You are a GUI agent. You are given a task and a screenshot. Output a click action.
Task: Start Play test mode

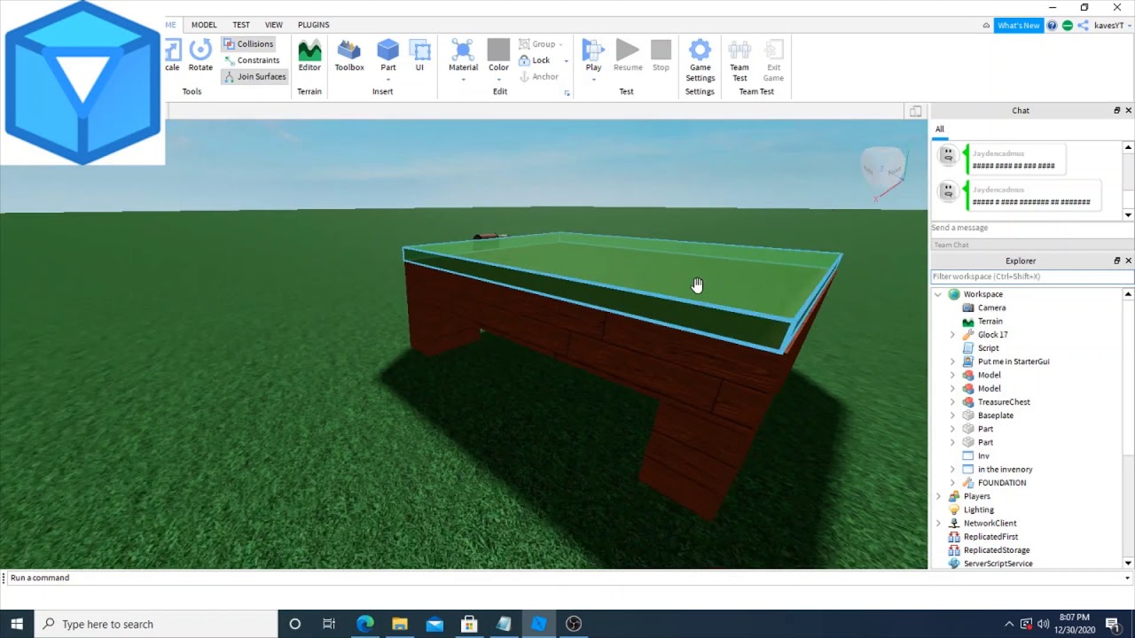point(593,57)
